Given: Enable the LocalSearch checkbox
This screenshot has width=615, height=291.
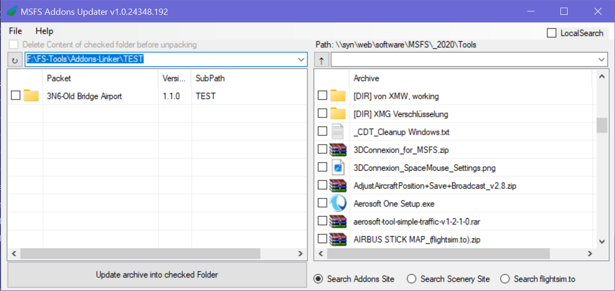Looking at the screenshot, I should coord(552,33).
